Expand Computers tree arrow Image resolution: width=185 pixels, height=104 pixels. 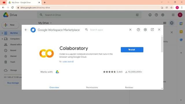[x=2, y=39]
